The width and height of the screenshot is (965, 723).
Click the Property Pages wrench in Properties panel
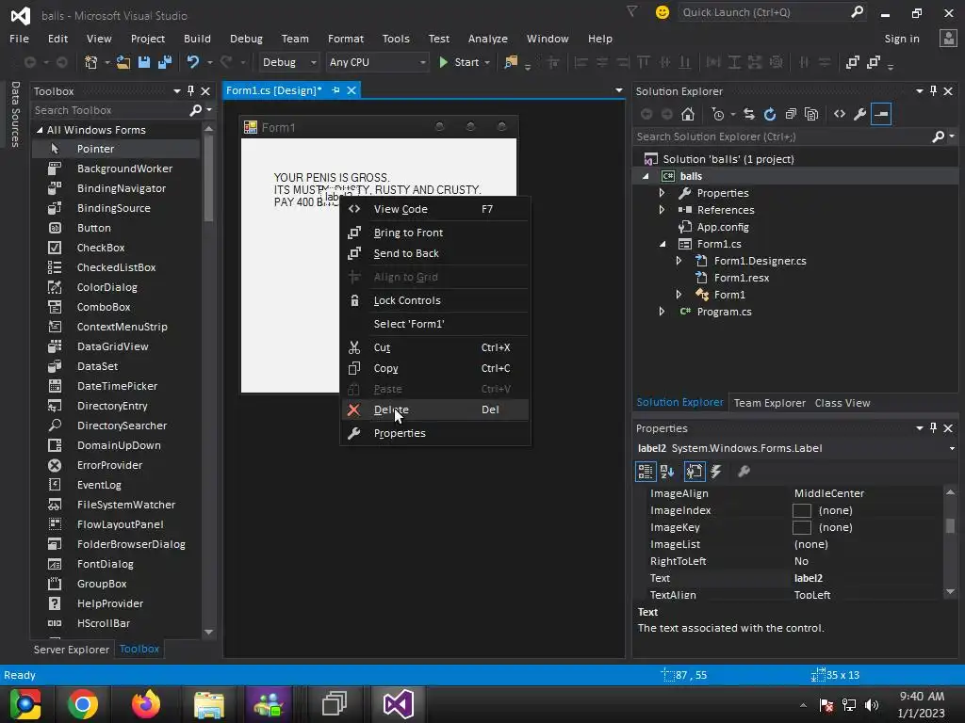[x=744, y=472]
